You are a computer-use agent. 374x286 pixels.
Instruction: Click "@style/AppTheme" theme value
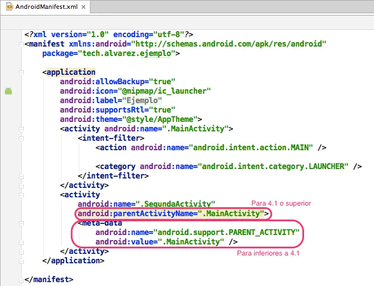coord(160,119)
